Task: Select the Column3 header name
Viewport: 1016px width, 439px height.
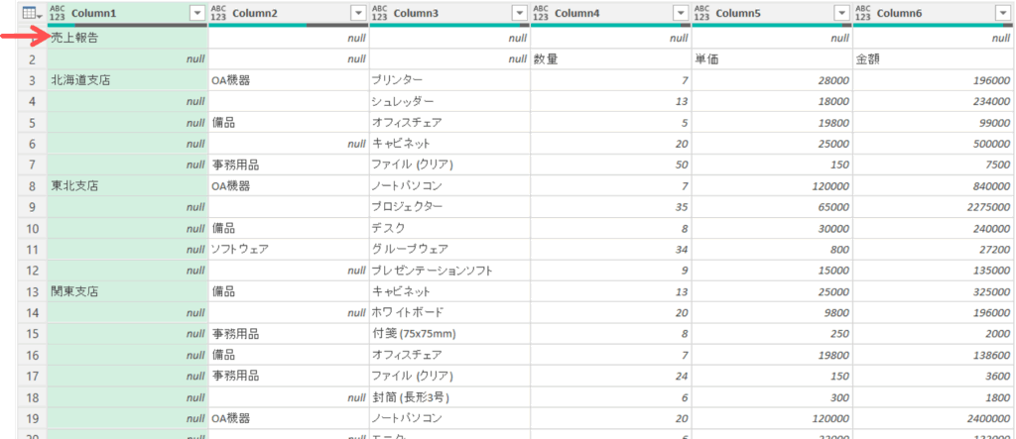Action: click(422, 13)
